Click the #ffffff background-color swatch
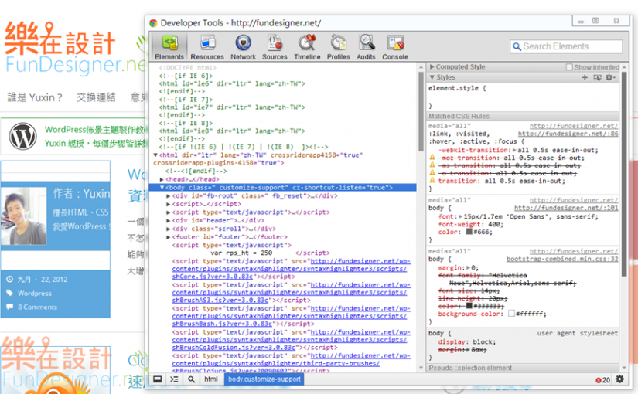Image resolution: width=638 pixels, height=394 pixels. tap(511, 314)
